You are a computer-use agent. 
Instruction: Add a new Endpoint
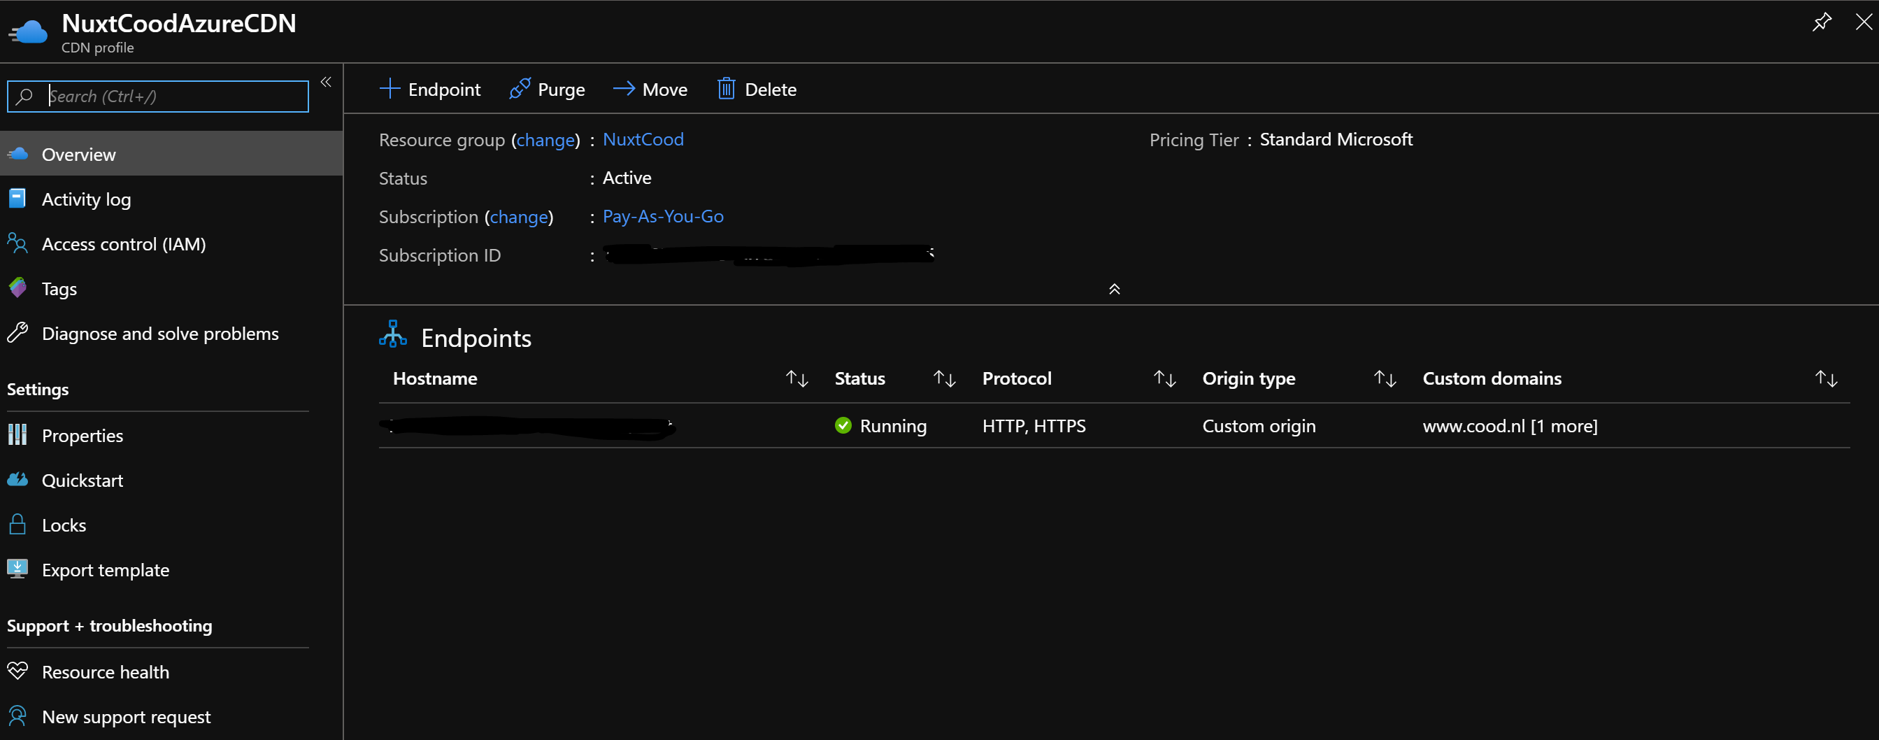(430, 89)
